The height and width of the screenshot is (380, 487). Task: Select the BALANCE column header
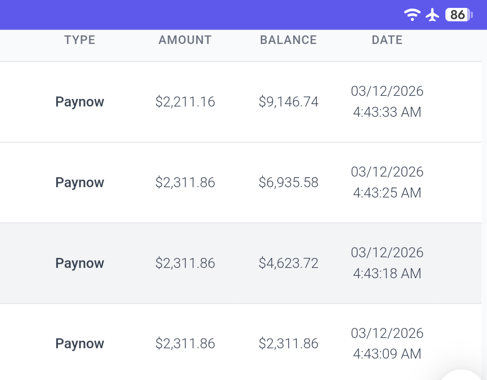pos(289,40)
